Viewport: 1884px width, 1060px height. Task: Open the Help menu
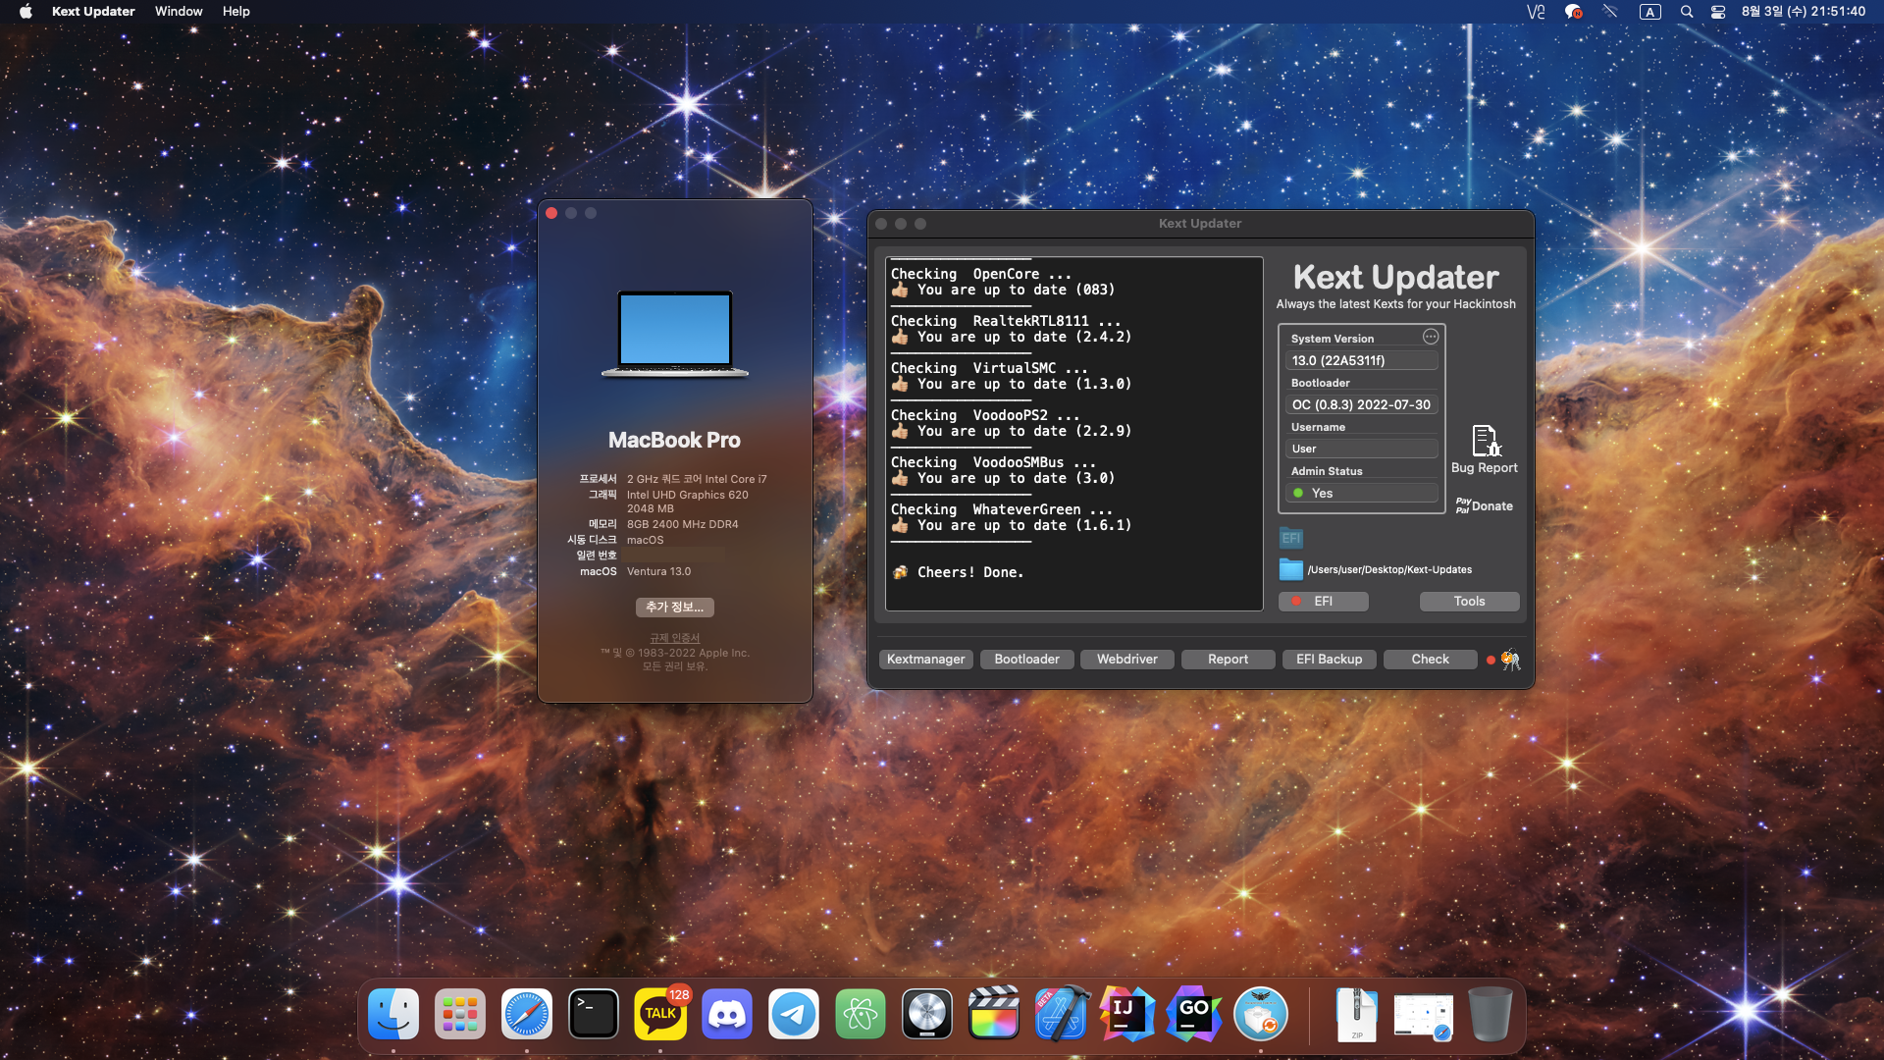(235, 12)
